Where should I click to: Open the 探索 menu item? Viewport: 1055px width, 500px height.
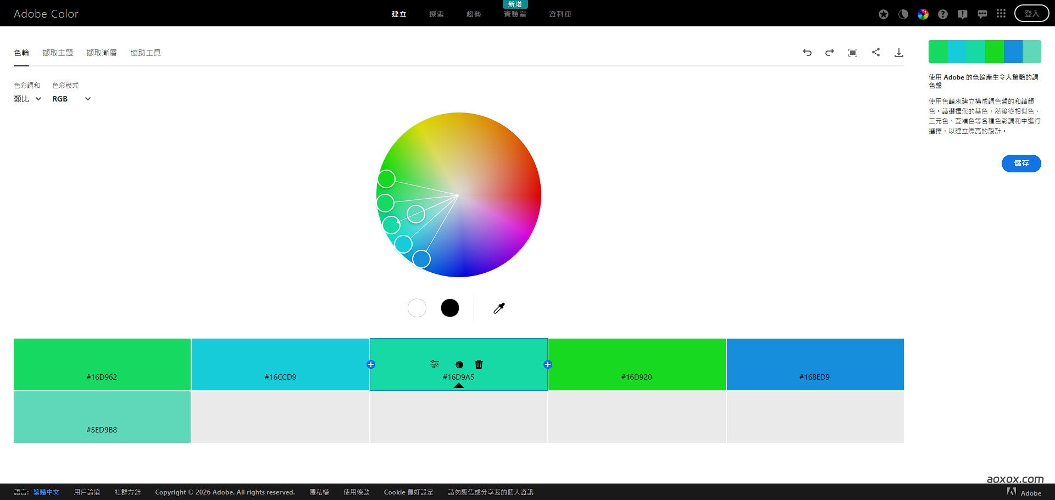click(x=437, y=14)
